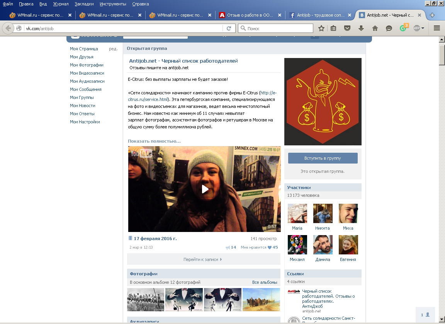Close the first WMmail.ru tab
This screenshot has width=445, height=324.
coord(70,15)
